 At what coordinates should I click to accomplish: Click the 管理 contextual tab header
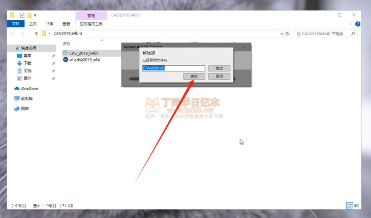coord(91,16)
